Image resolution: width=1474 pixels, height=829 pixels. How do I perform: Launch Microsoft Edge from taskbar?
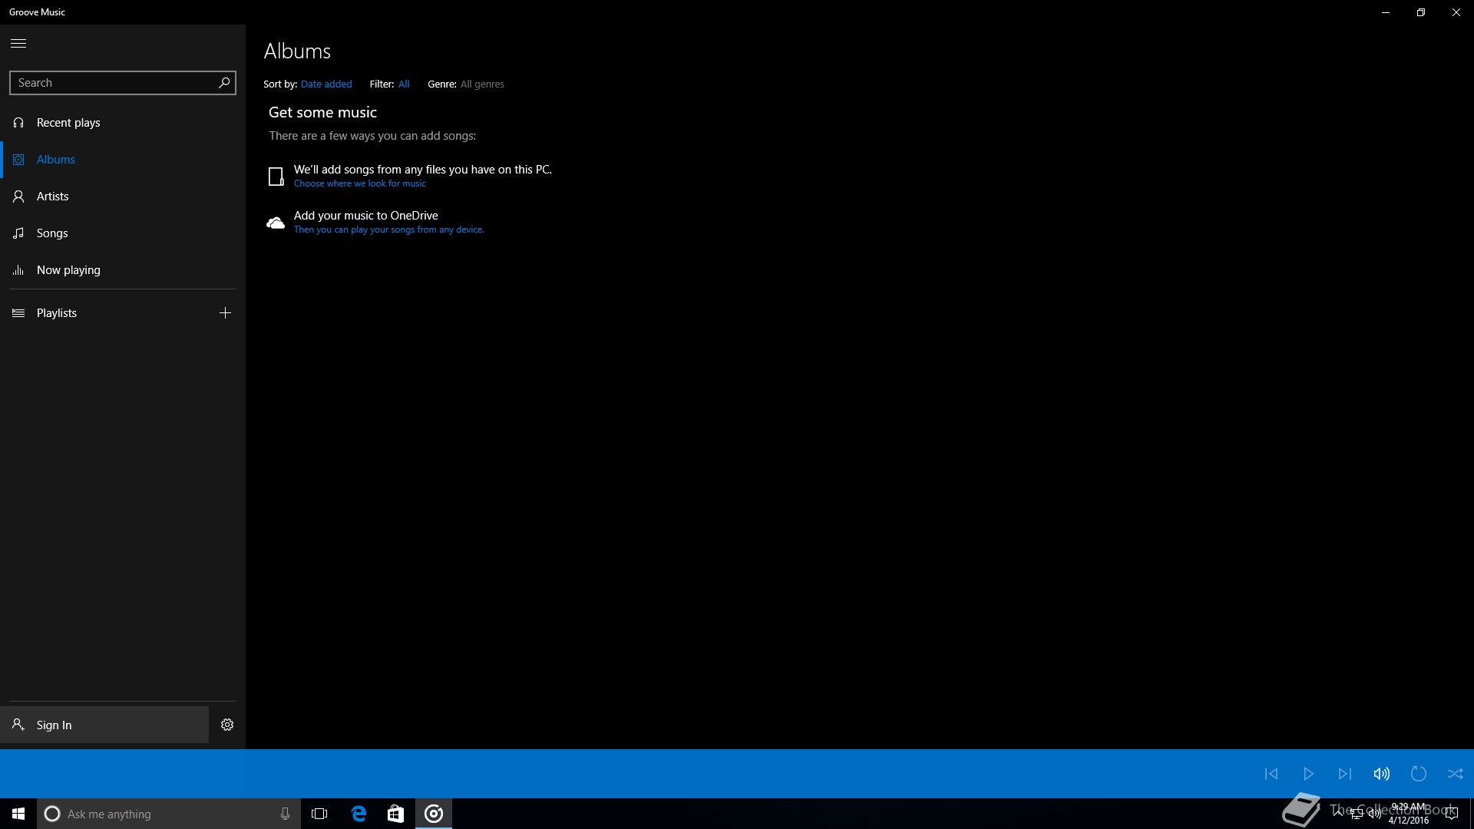tap(359, 814)
